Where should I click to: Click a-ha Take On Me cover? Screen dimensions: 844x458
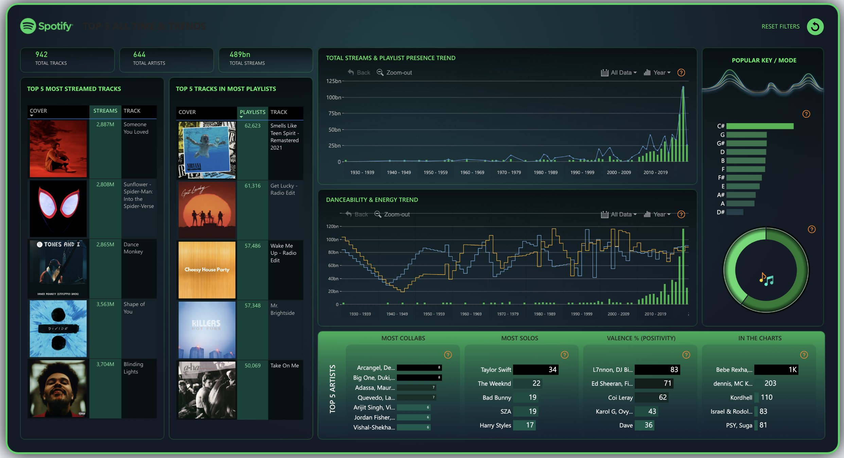tap(207, 390)
